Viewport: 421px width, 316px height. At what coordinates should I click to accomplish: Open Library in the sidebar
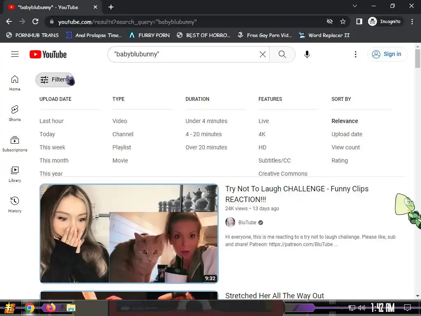(15, 174)
